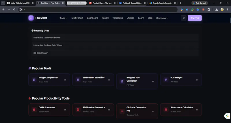Viewport: 231px width, 123px height.
Task: Open the tab search dropdown arrow
Action: tap(3, 3)
